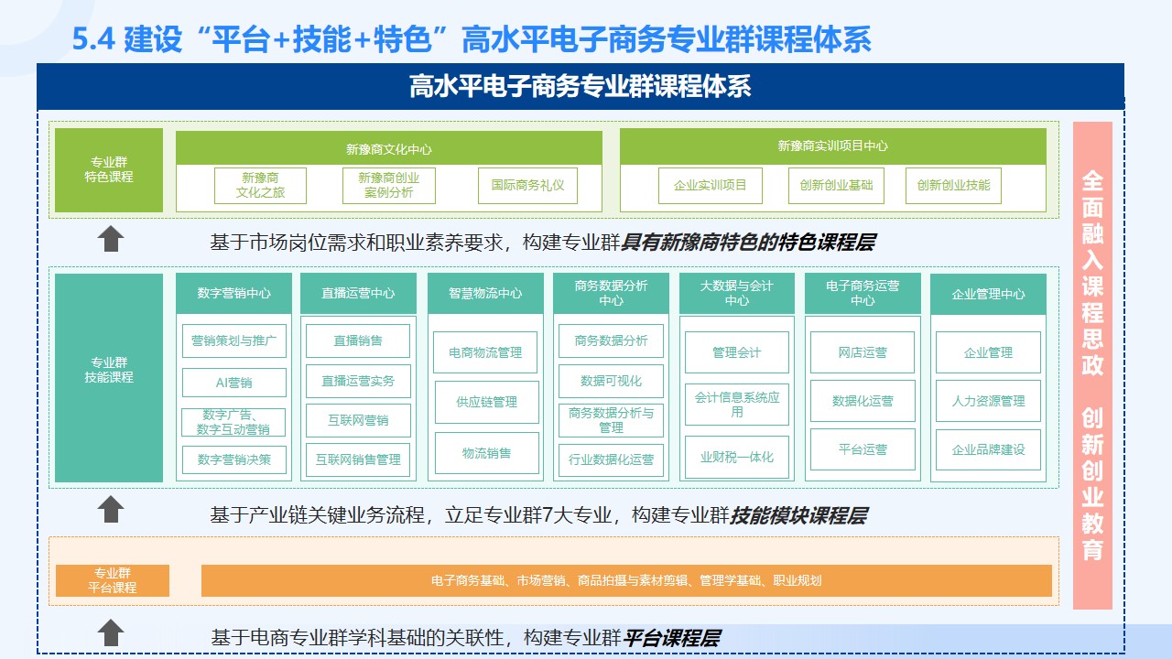Click the pink 全面融入课程思政 vertical banner
This screenshot has height=659, width=1172.
(x=1092, y=365)
